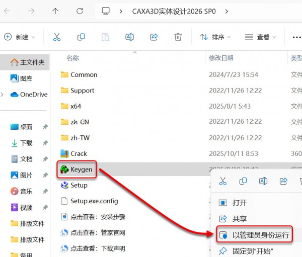Go back using the back arrow
302x257 pixels.
pyautogui.click(x=7, y=11)
